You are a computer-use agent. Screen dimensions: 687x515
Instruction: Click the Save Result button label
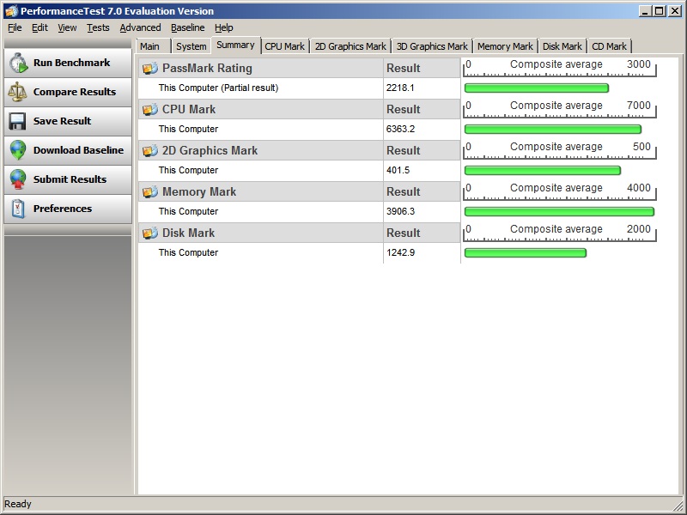click(62, 121)
